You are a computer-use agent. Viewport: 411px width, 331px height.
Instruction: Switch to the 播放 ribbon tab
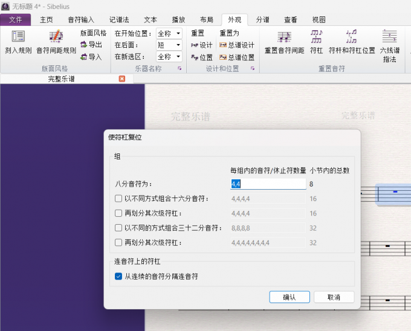[178, 20]
